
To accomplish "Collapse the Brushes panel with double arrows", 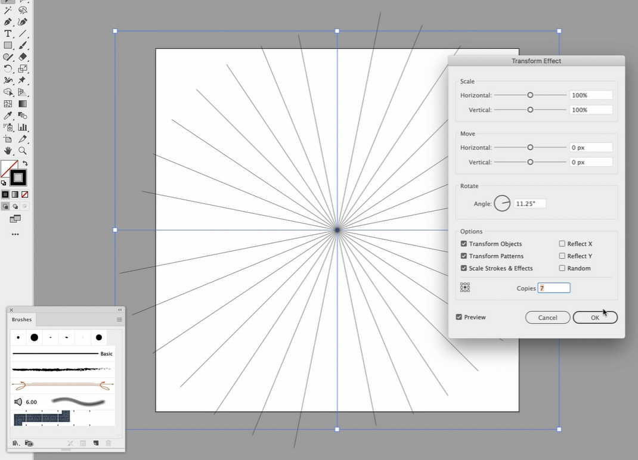I will tap(120, 310).
